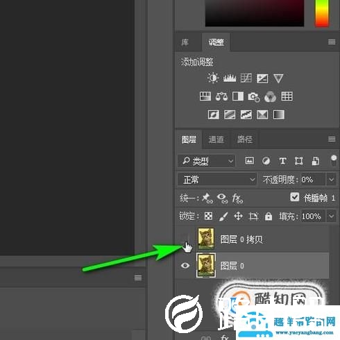
Task: Filter layers by type layers
Action: click(282, 161)
